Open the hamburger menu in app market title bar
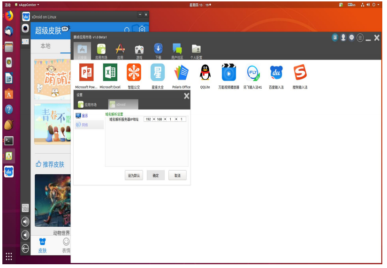The image size is (387, 268). click(x=360, y=38)
